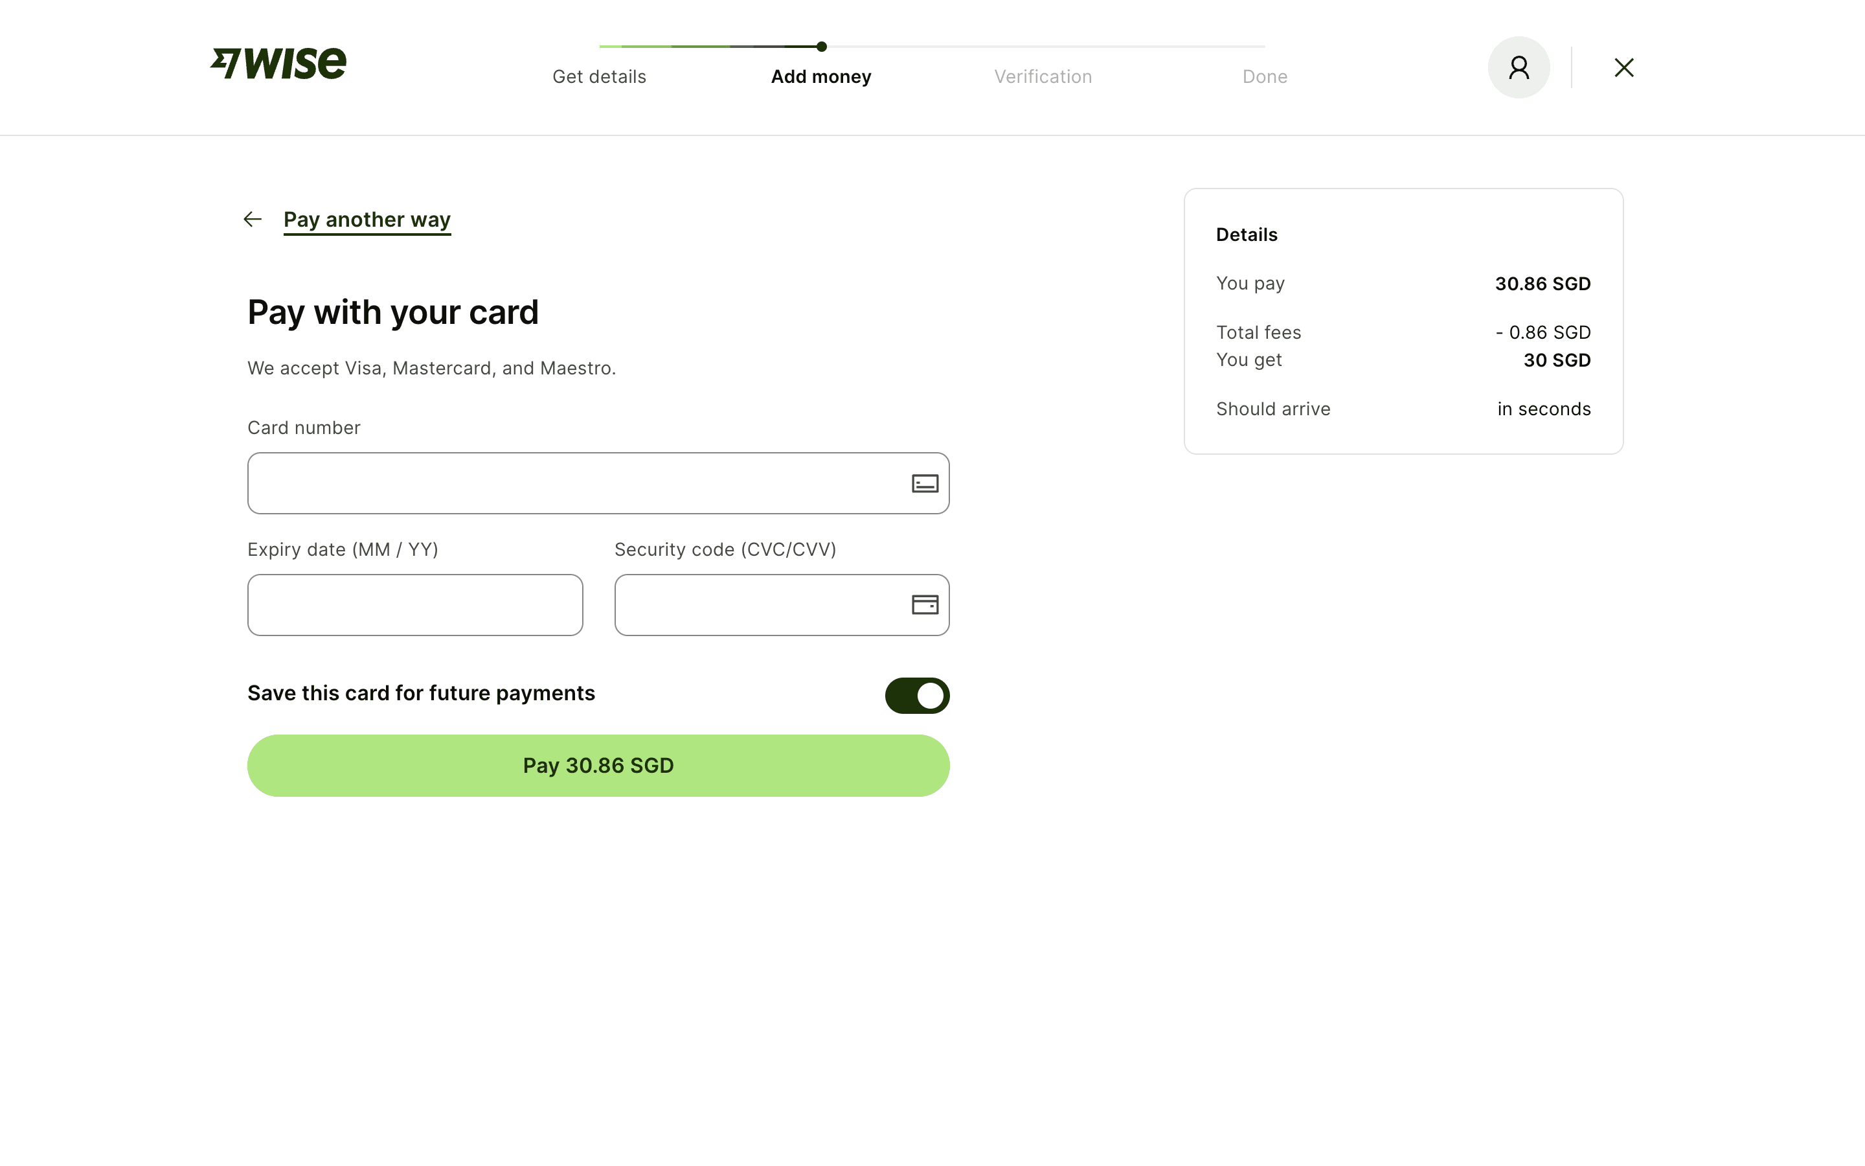Click the Wise logo
Image resolution: width=1865 pixels, height=1166 pixels.
click(278, 63)
